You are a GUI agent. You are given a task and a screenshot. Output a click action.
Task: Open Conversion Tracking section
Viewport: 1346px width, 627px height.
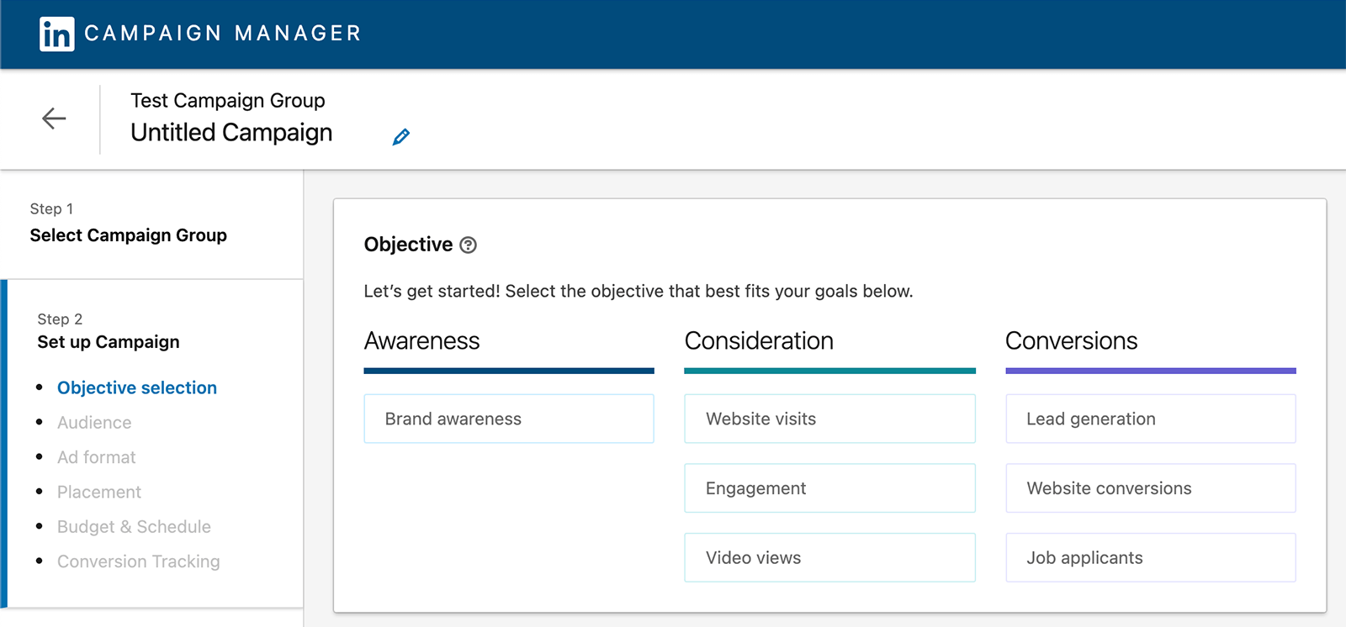(139, 561)
